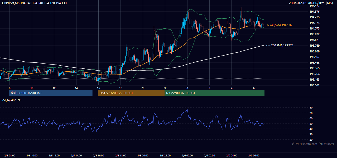Screen dimensions: 337x158
Task: Click price axis value 193.769
Action: 314,46
